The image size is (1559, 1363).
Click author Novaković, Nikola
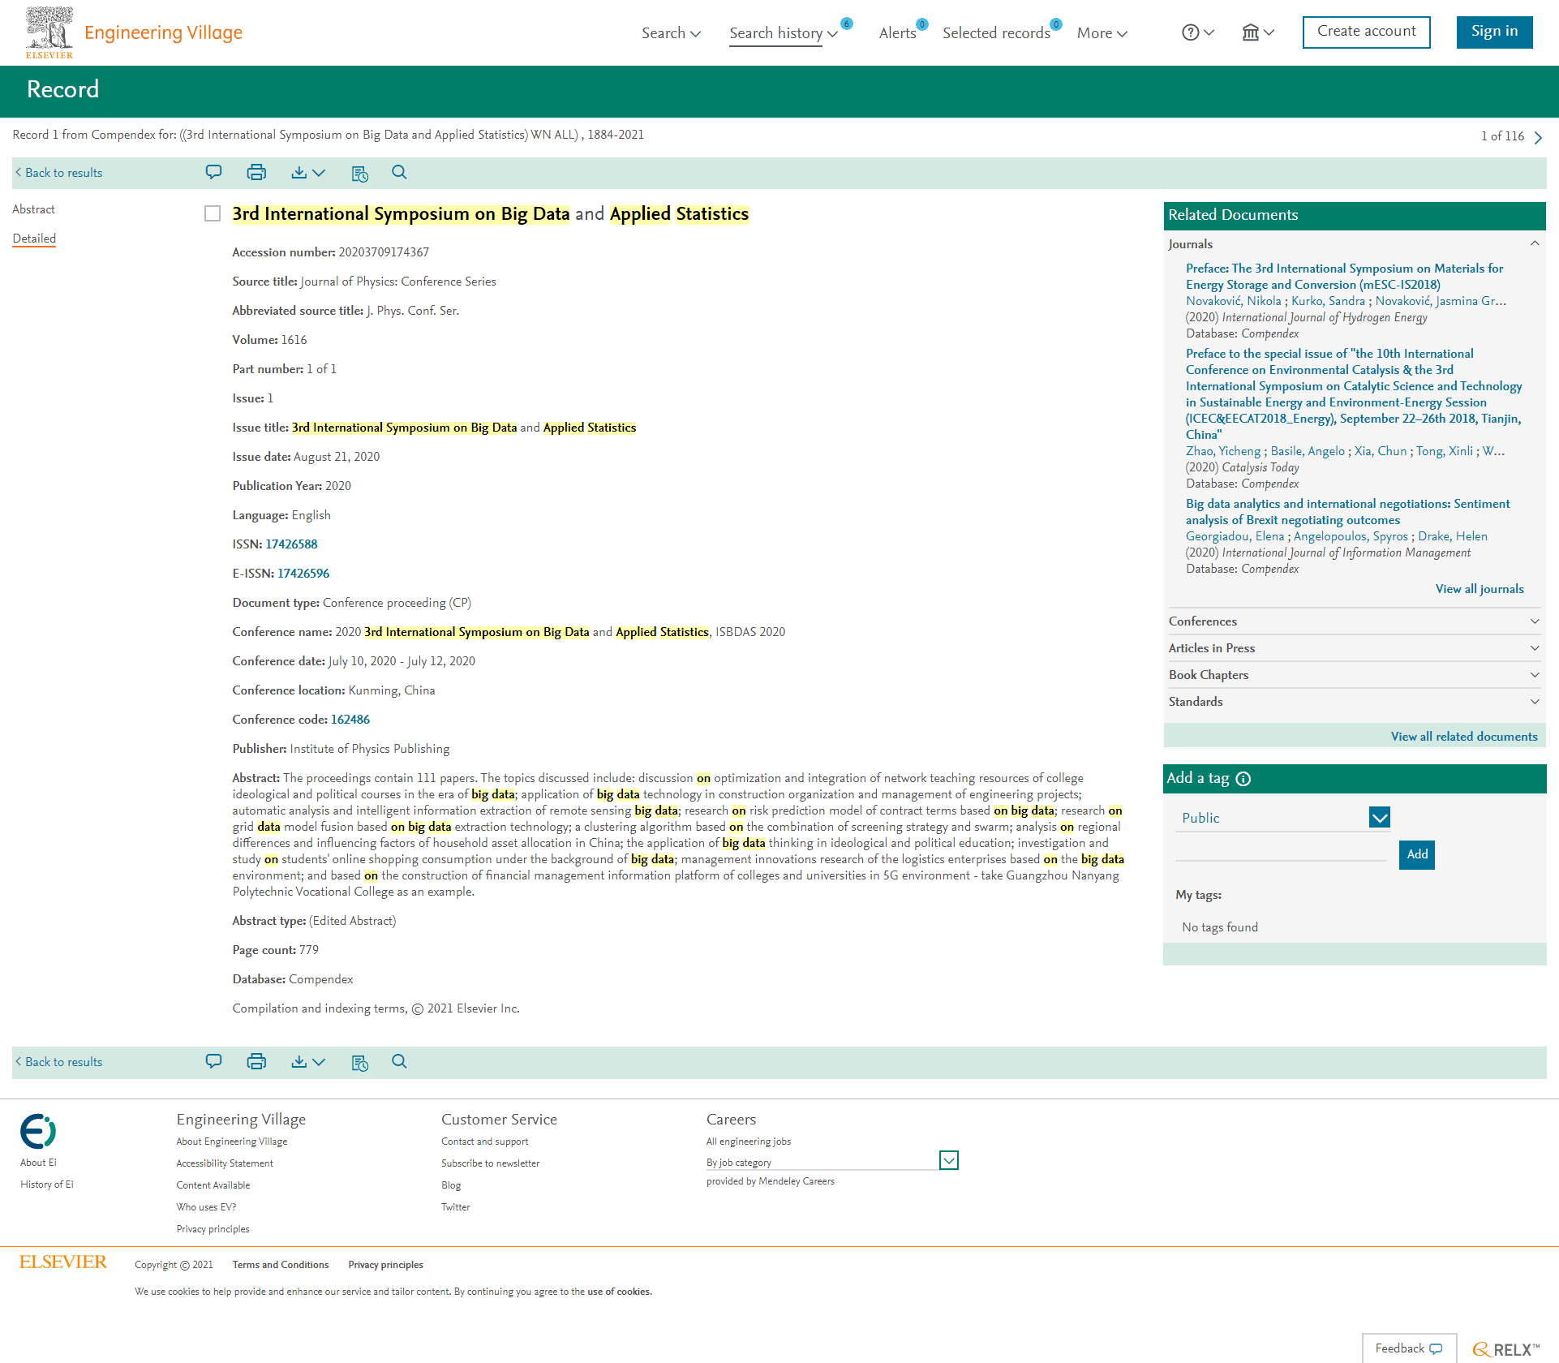pos(1234,301)
